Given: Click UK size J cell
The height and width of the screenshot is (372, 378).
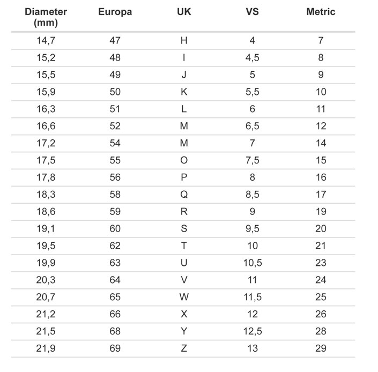Looking at the screenshot, I should click(184, 75).
